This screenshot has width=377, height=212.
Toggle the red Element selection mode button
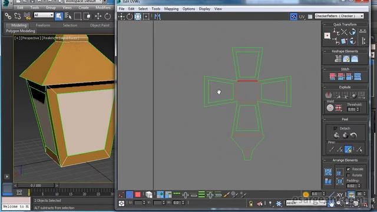pos(138,194)
